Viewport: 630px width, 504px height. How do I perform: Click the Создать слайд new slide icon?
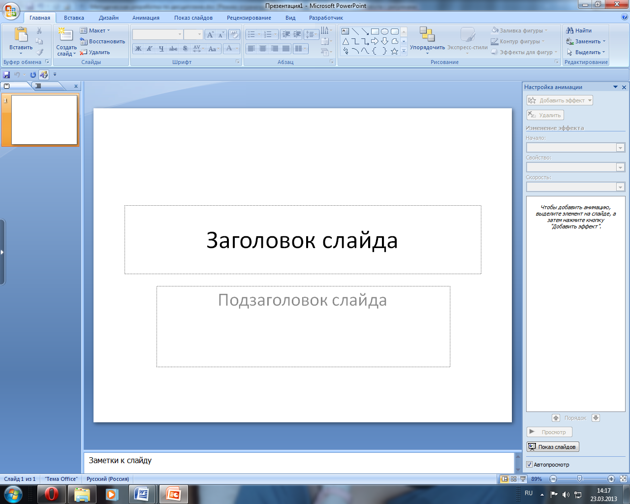point(65,34)
